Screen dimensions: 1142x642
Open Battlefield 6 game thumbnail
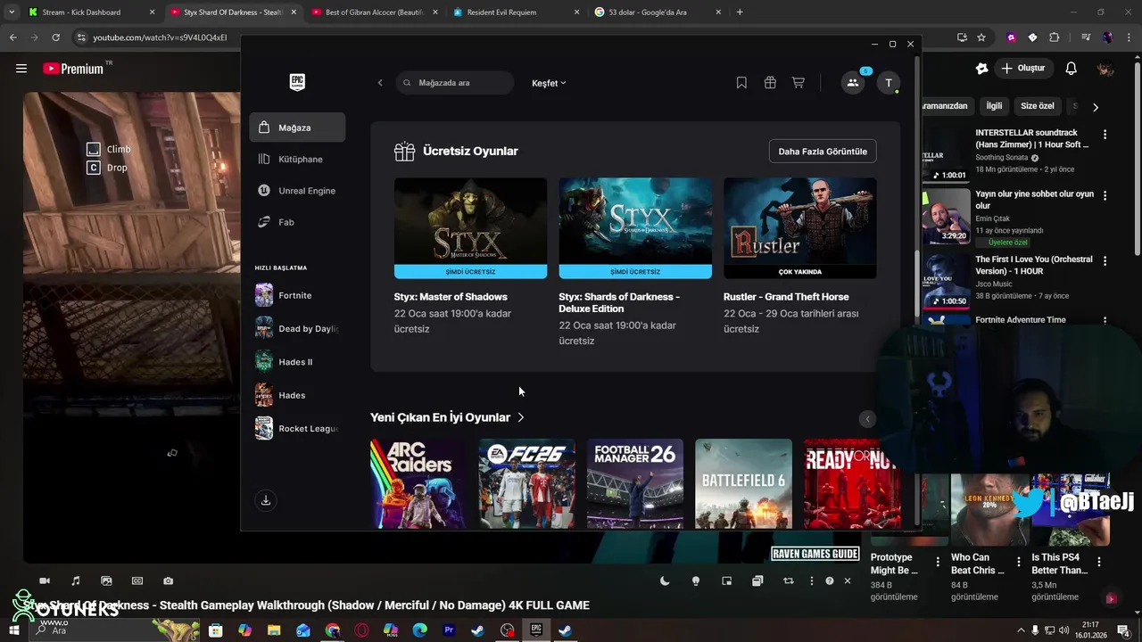point(743,483)
